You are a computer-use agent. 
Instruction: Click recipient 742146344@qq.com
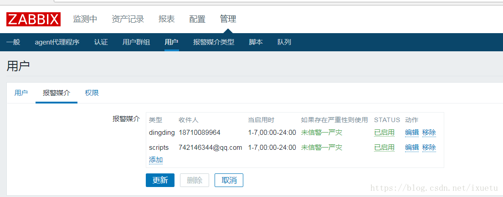tap(210, 148)
